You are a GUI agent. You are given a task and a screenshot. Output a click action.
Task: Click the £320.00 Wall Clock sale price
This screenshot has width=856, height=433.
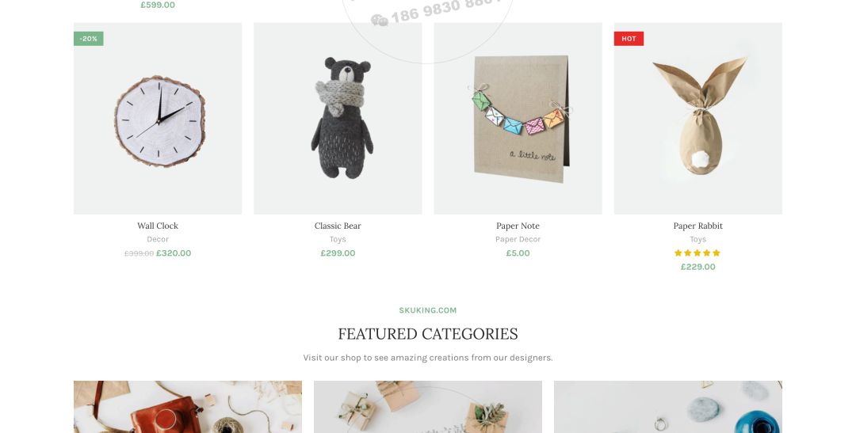click(x=174, y=253)
